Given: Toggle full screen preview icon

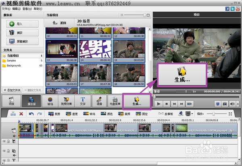Looking at the screenshot, I should click(218, 104).
